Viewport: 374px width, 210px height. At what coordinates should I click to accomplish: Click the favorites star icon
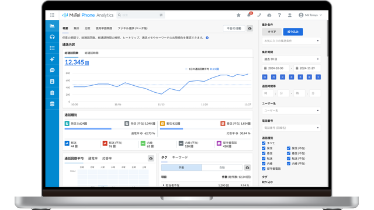click(x=238, y=15)
